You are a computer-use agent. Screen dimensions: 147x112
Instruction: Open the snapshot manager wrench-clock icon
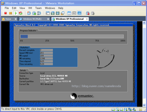click(39, 13)
